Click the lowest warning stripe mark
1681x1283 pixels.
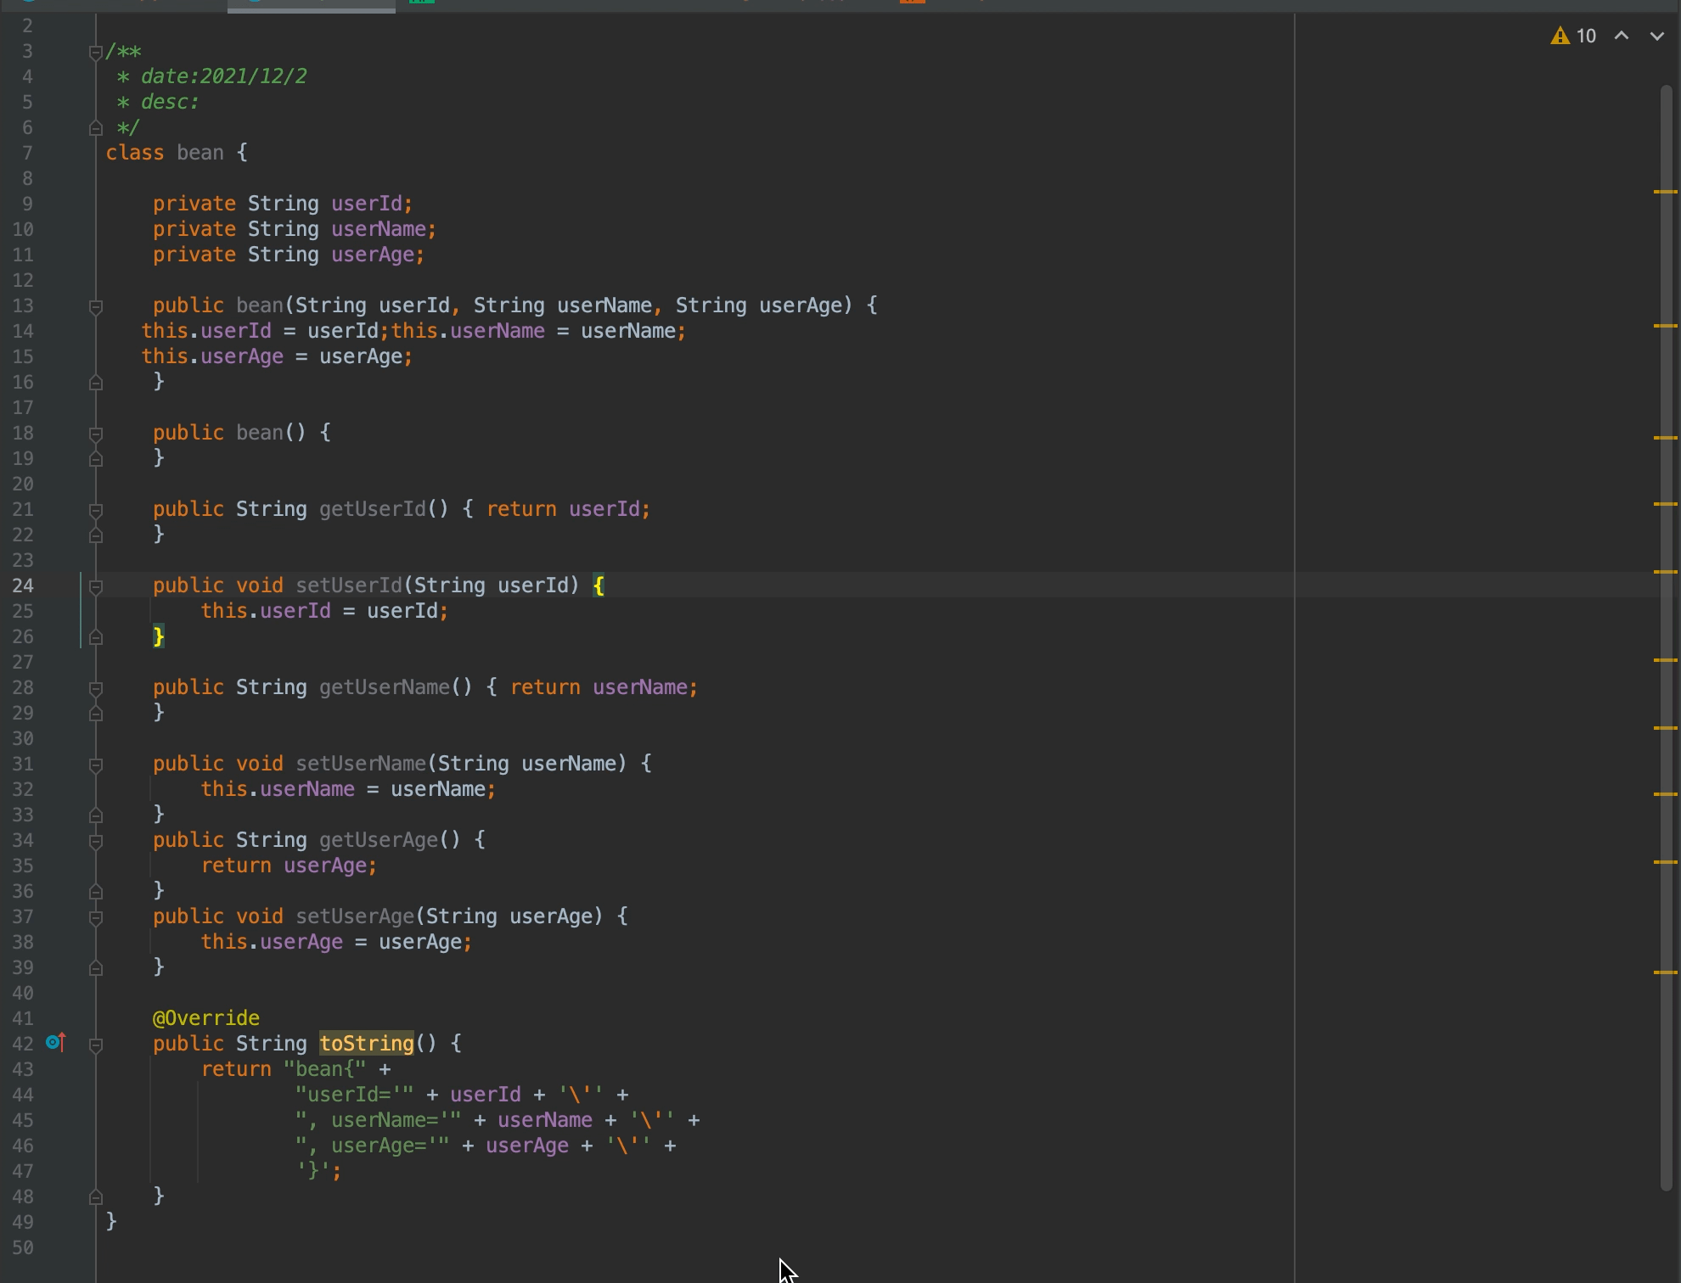(x=1666, y=972)
